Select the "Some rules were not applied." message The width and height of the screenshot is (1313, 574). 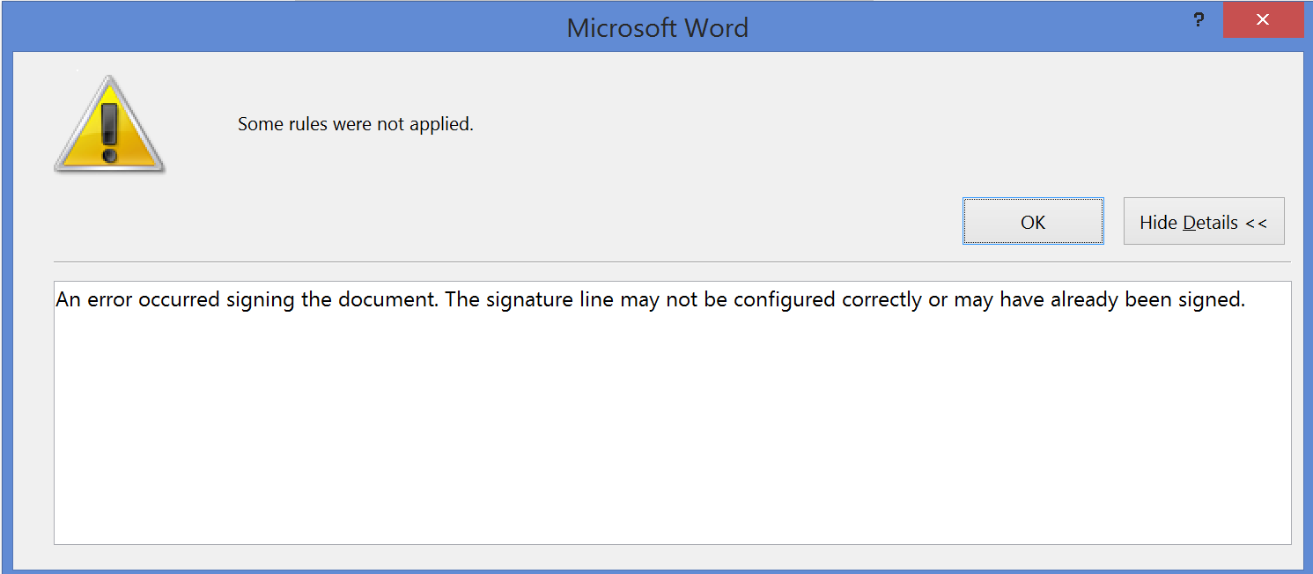[356, 124]
